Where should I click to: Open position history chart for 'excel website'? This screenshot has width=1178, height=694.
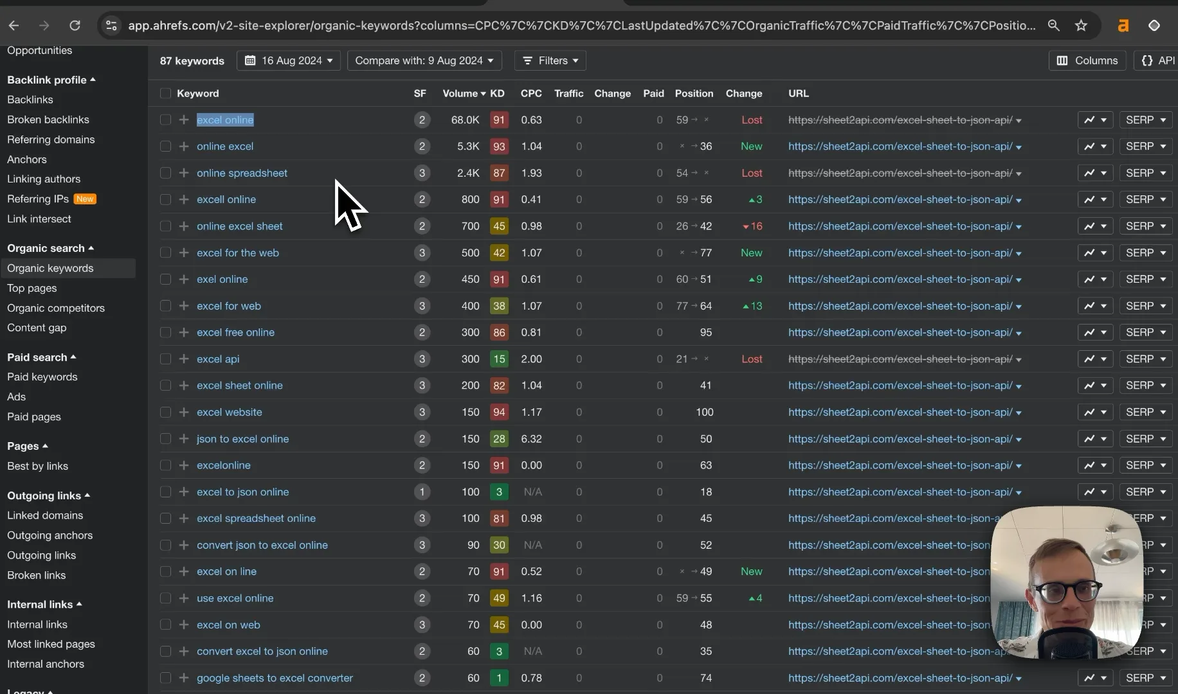pos(1095,413)
